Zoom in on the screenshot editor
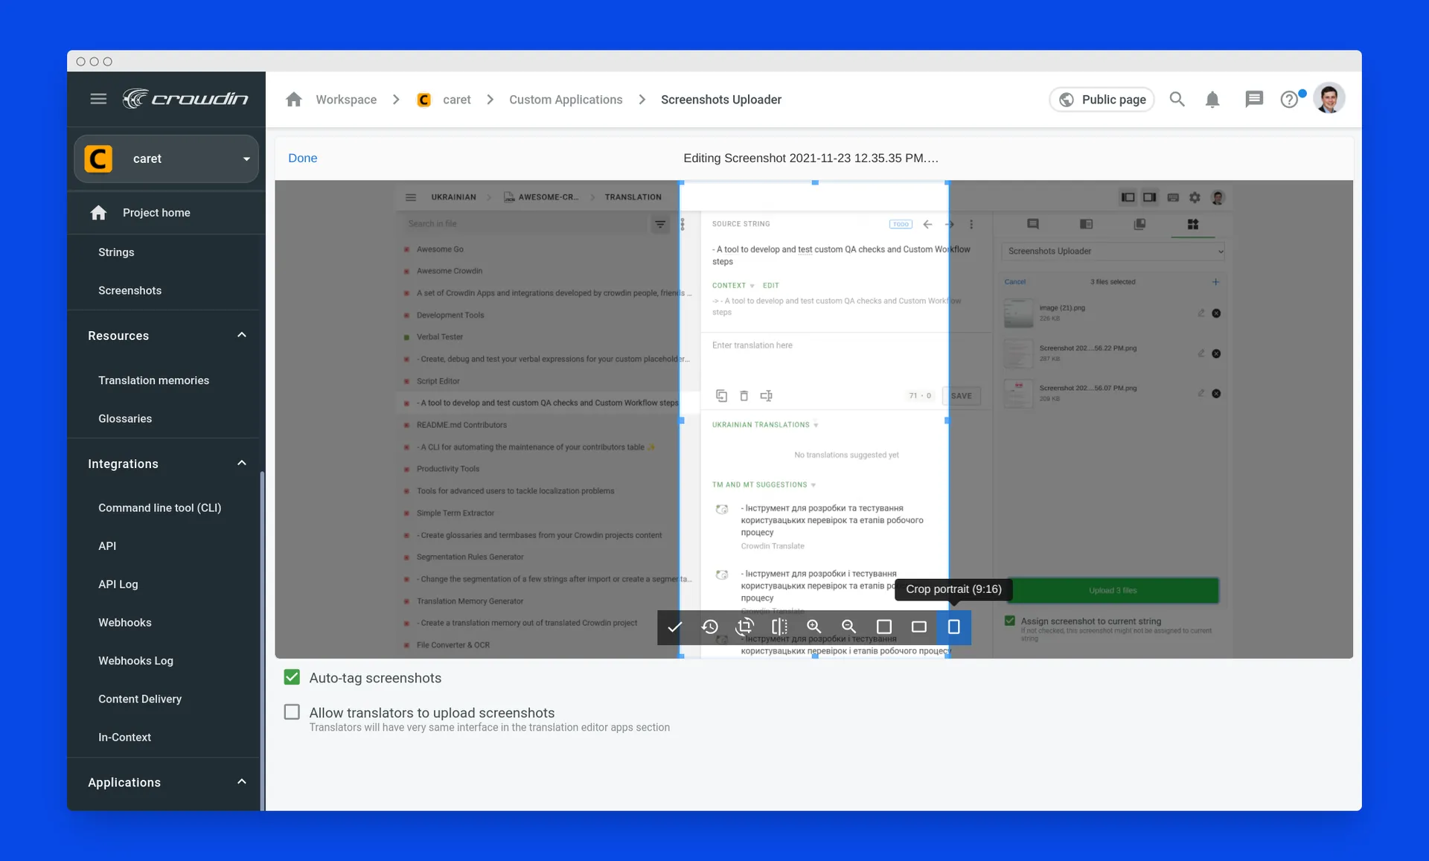Image resolution: width=1429 pixels, height=861 pixels. coord(814,627)
